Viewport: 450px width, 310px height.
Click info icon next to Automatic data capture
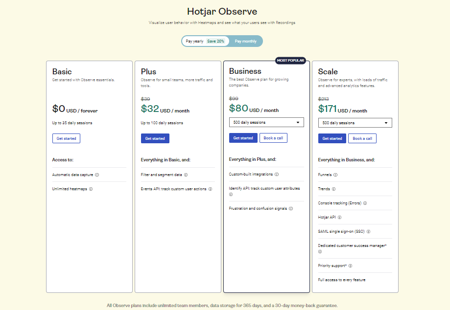pos(97,175)
